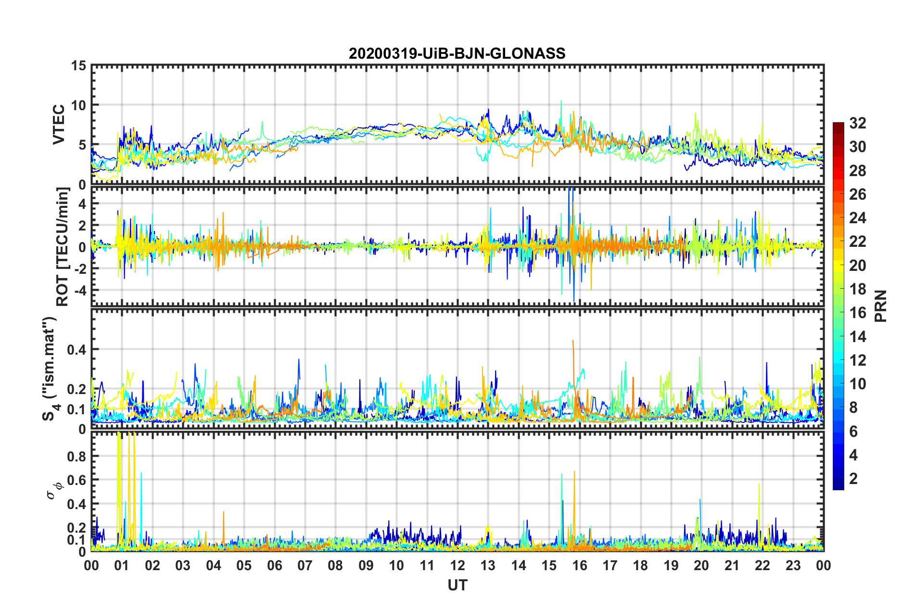Screen dimensions: 915x612
Task: Click VTEC y-axis tick 15
Action: pos(78,65)
